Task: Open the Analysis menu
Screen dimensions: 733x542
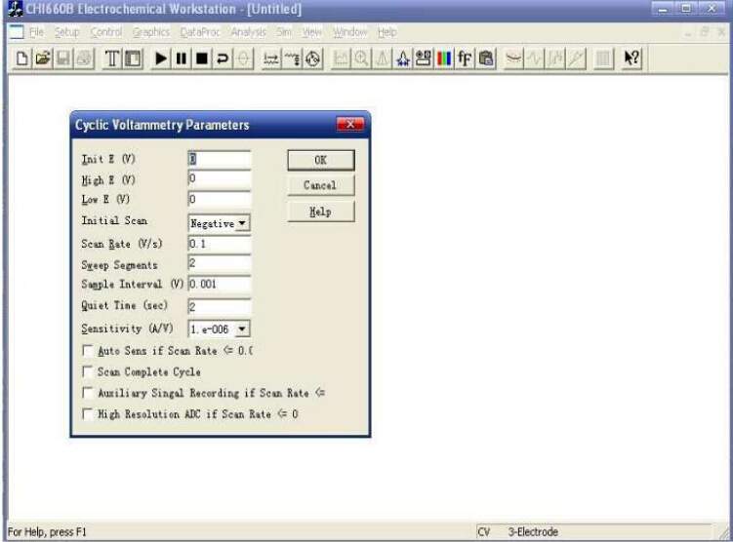Action: pyautogui.click(x=248, y=32)
